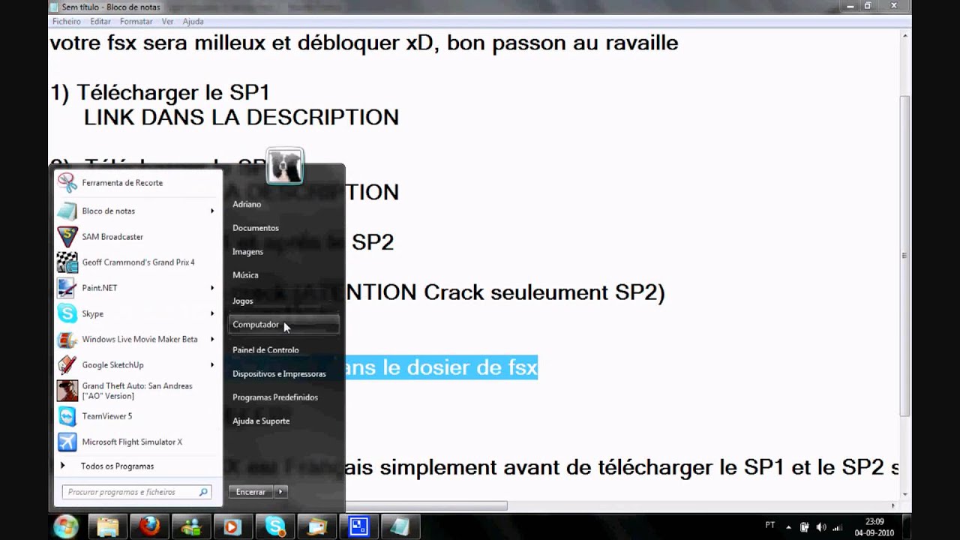960x540 pixels.
Task: Open Notepad Ficheiro menu
Action: 67,22
